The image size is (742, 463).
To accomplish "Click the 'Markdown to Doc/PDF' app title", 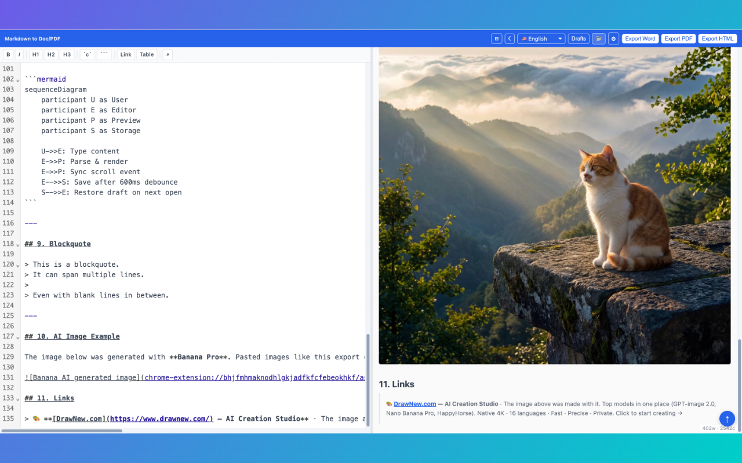I will tap(32, 39).
